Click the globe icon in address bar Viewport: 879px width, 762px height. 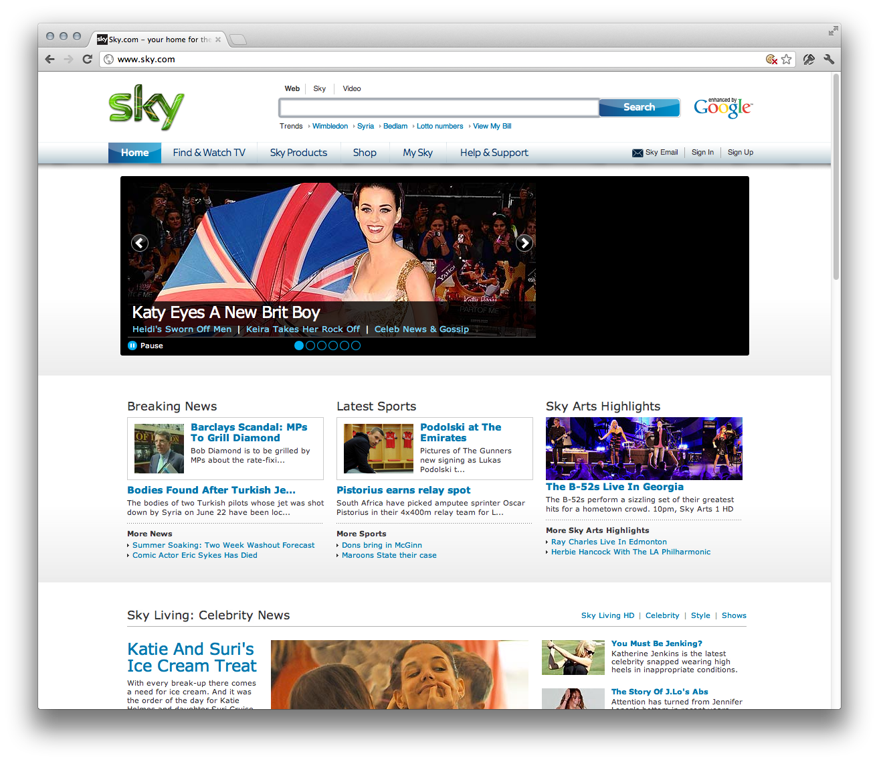pyautogui.click(x=109, y=59)
